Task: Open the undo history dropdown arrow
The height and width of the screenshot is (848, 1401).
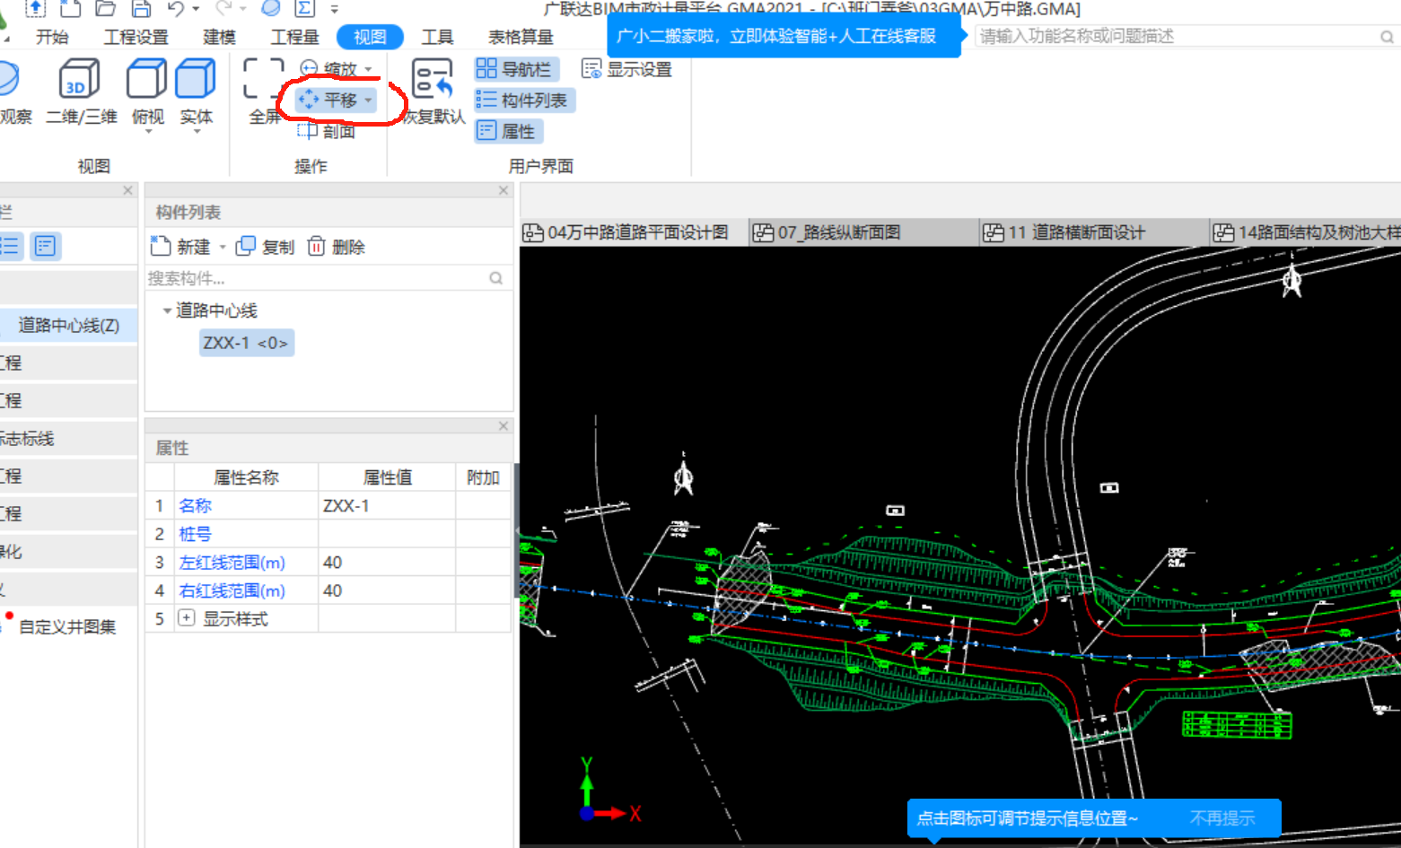Action: (195, 9)
